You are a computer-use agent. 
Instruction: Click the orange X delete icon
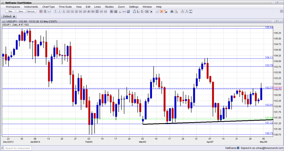point(161,11)
